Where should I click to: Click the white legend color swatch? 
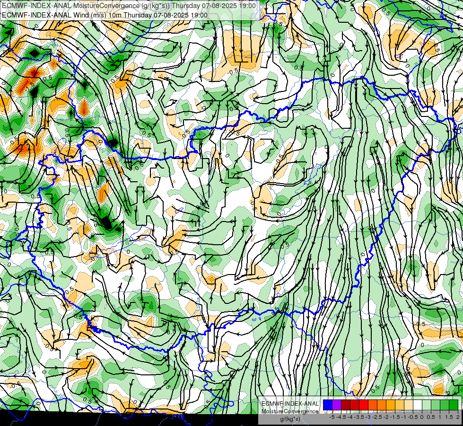pos(418,405)
